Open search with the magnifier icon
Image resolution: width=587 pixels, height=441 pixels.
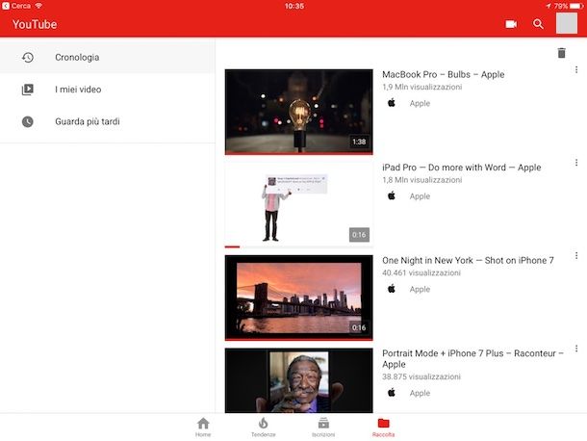[538, 24]
